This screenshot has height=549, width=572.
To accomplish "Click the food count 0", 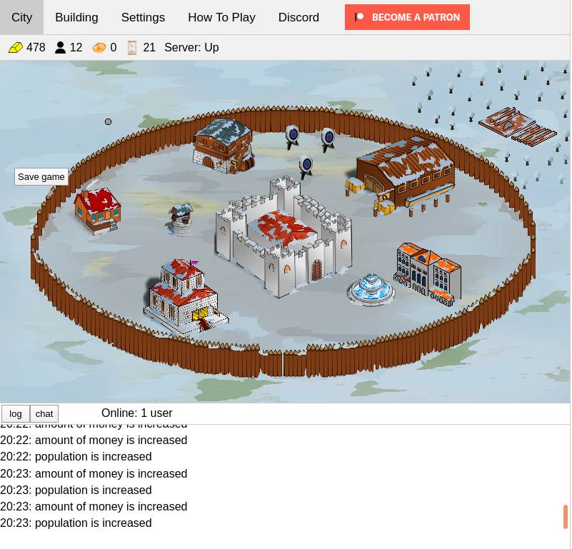I will 114,47.
